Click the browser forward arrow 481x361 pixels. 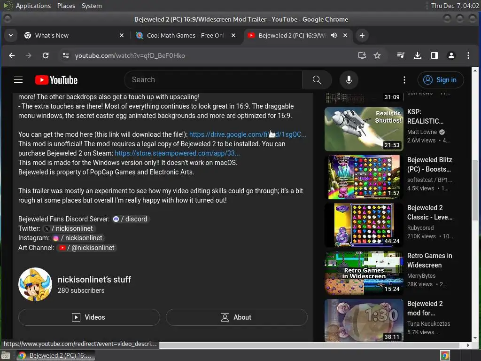click(x=28, y=55)
